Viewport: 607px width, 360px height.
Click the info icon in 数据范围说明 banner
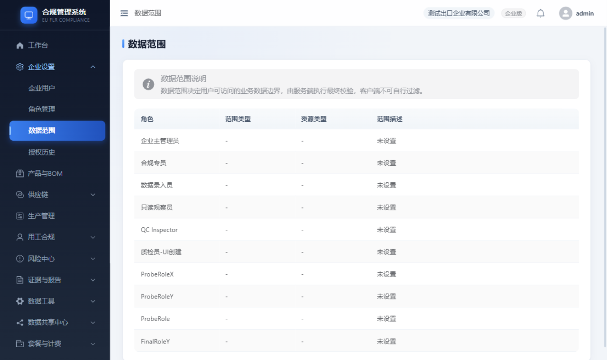click(148, 84)
